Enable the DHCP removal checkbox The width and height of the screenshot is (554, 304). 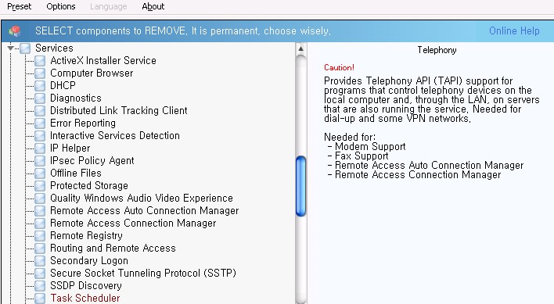pyautogui.click(x=40, y=86)
